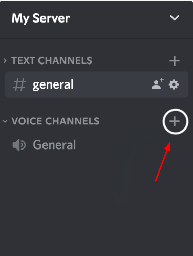Expand the Text Channels category arrow
Viewport: 193px width, 256px height.
pos(5,60)
